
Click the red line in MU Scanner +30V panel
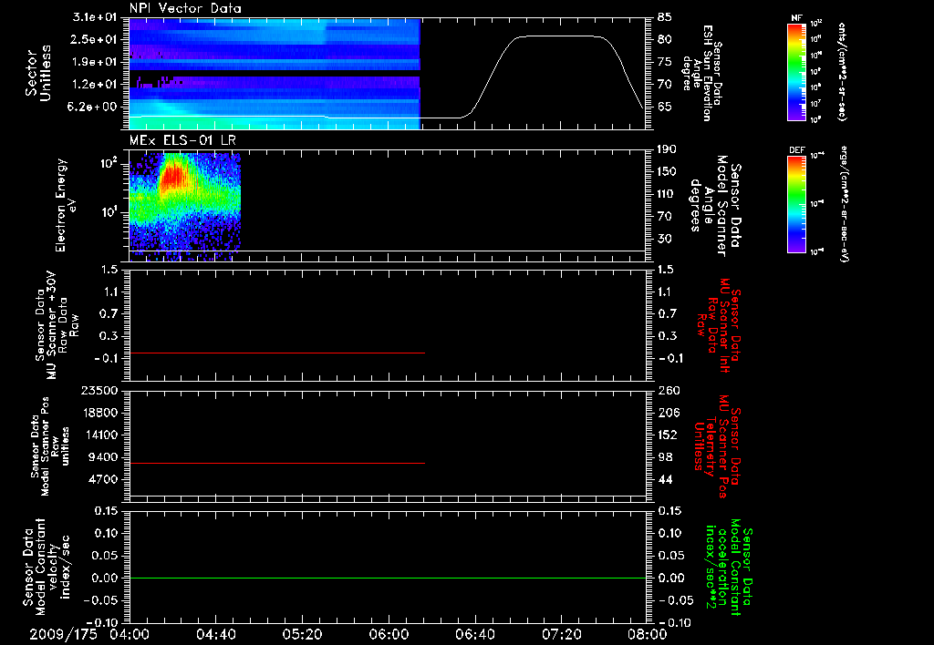tap(277, 353)
